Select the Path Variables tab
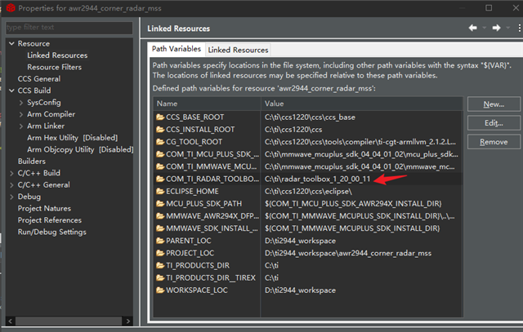523x332 pixels. (x=176, y=50)
